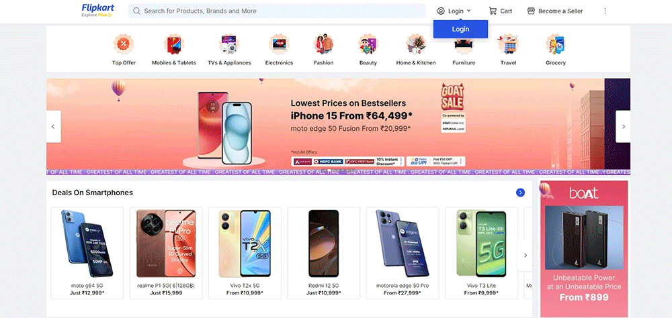672x318 pixels.
Task: Focus the product search field
Action: click(x=277, y=11)
